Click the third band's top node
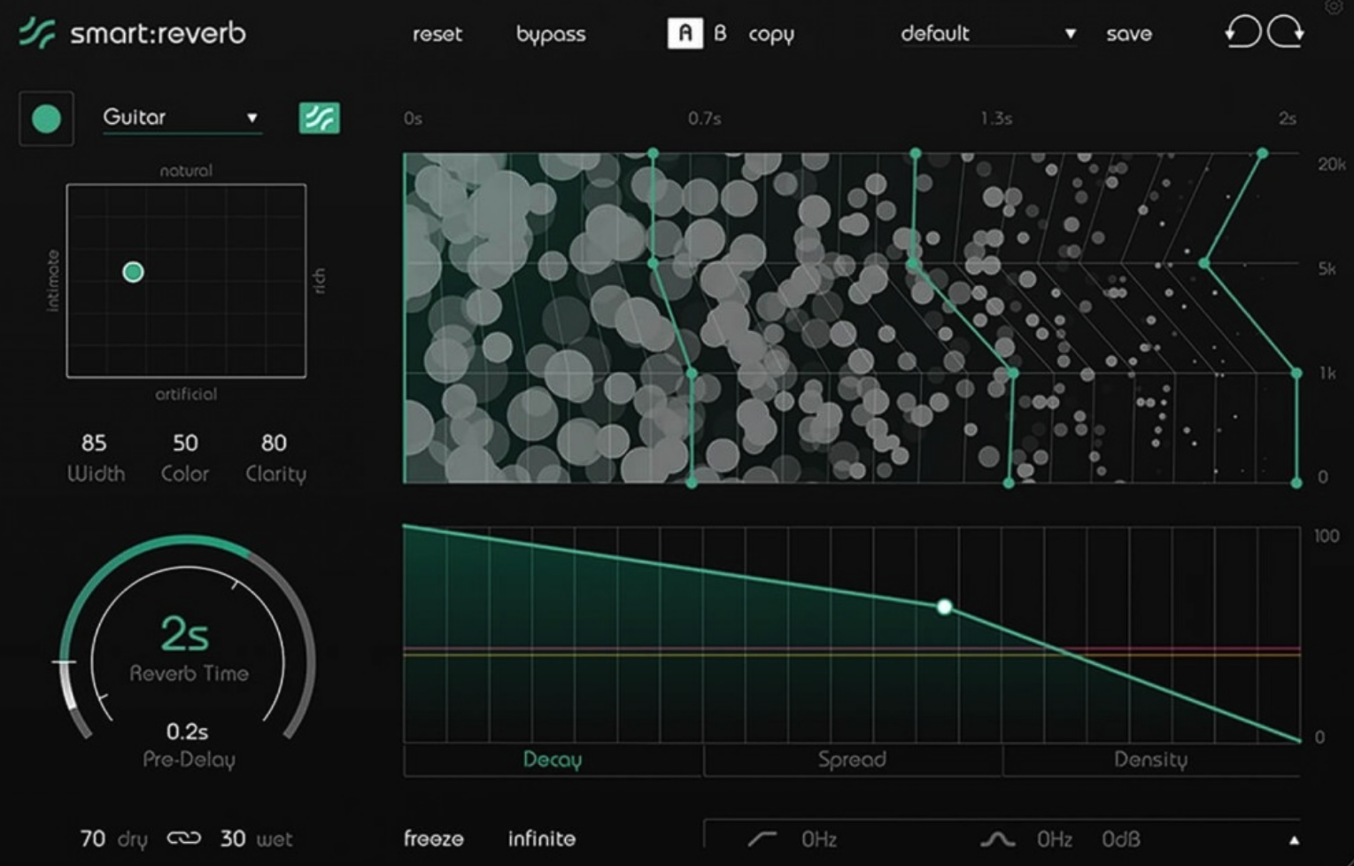This screenshot has width=1354, height=866. 1262,154
